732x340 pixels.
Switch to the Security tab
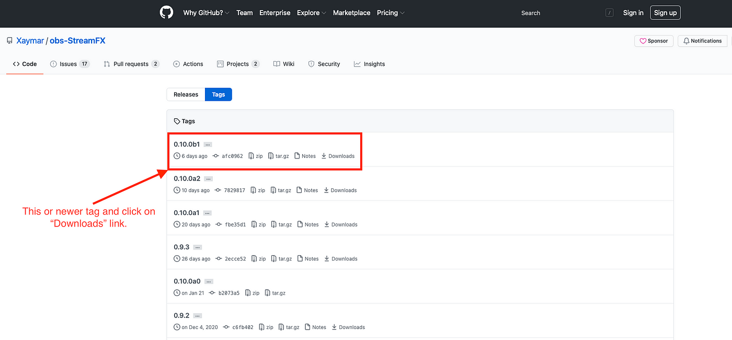pyautogui.click(x=324, y=64)
